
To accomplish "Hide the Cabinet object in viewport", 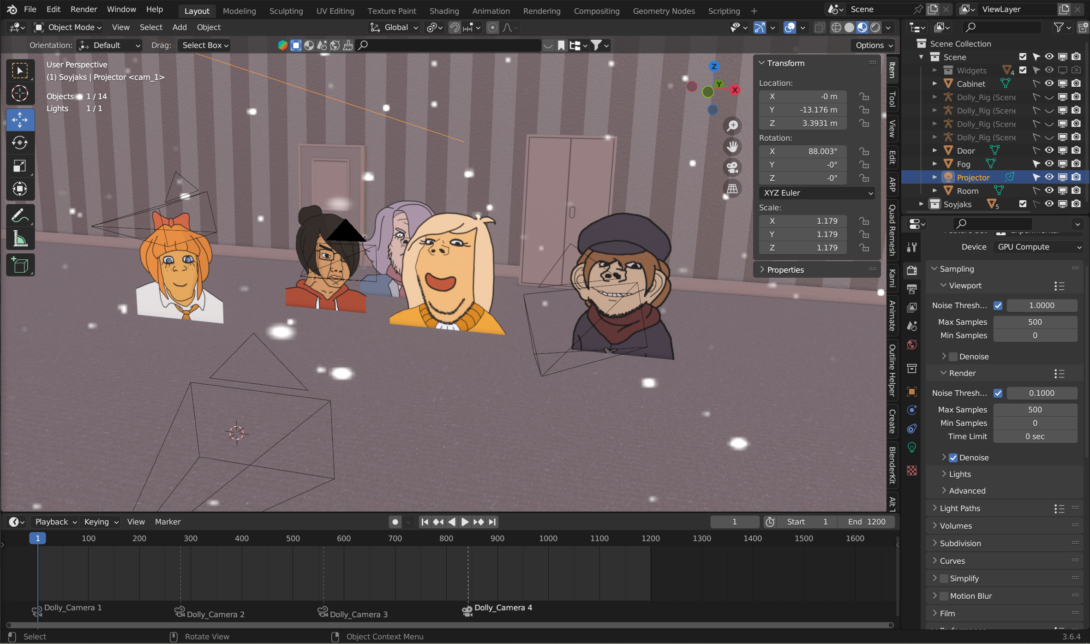I will click(1049, 83).
